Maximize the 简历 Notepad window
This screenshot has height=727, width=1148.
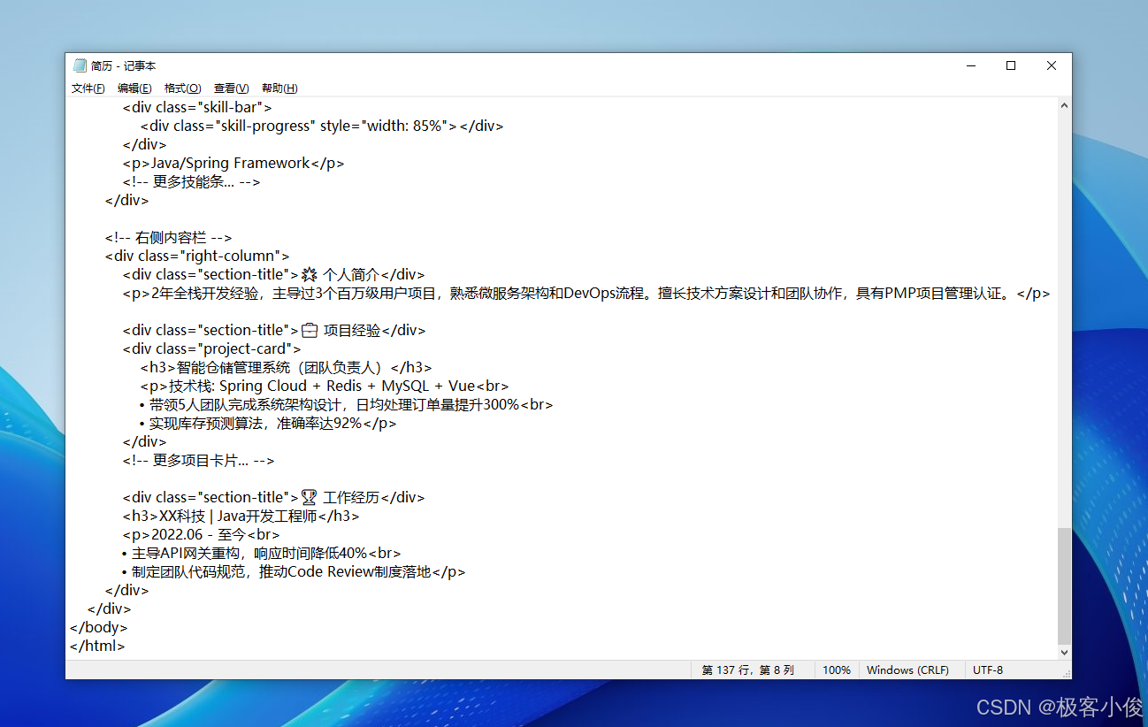click(x=1011, y=65)
